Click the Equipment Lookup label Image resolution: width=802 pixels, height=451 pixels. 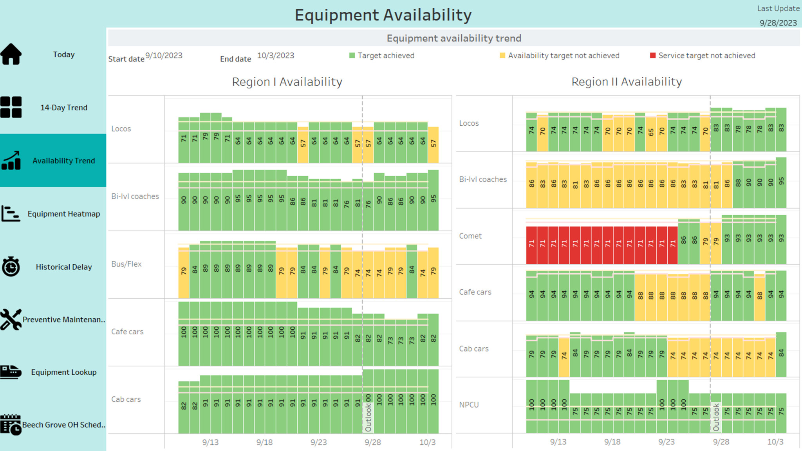(64, 372)
